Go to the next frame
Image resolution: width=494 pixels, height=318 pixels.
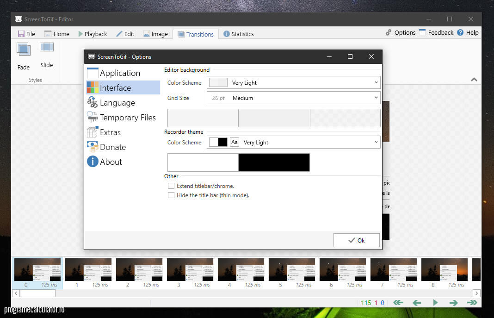453,303
